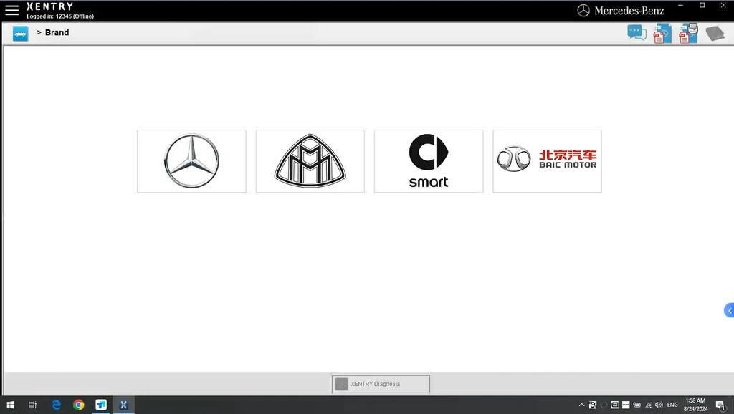Screen dimensions: 734x414
Task: Choose the smart brand tile
Action: coord(429,161)
